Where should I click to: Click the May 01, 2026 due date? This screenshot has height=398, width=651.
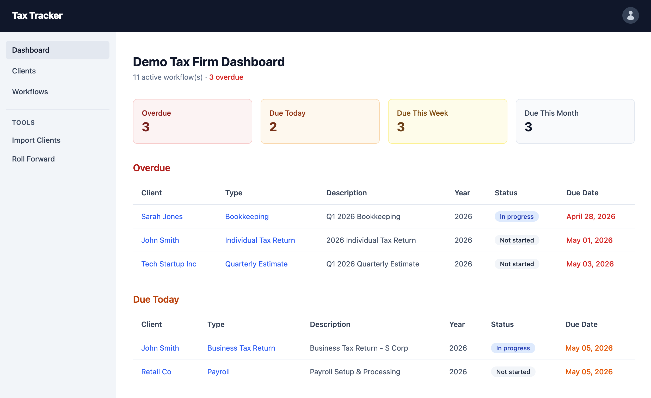(x=589, y=240)
